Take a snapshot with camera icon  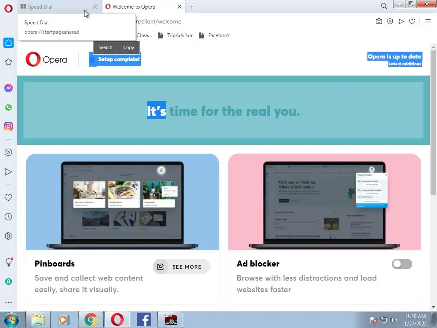(x=379, y=21)
